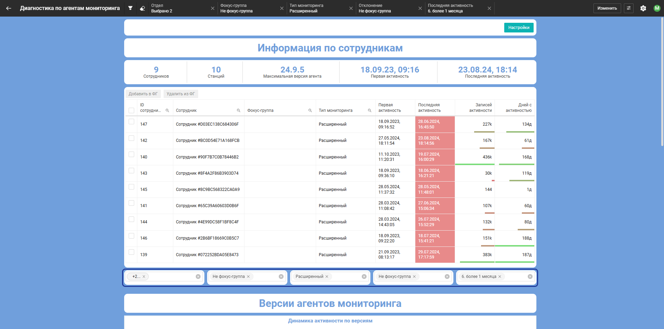Check the row for employee 139
This screenshot has height=329, width=664.
[x=131, y=252]
